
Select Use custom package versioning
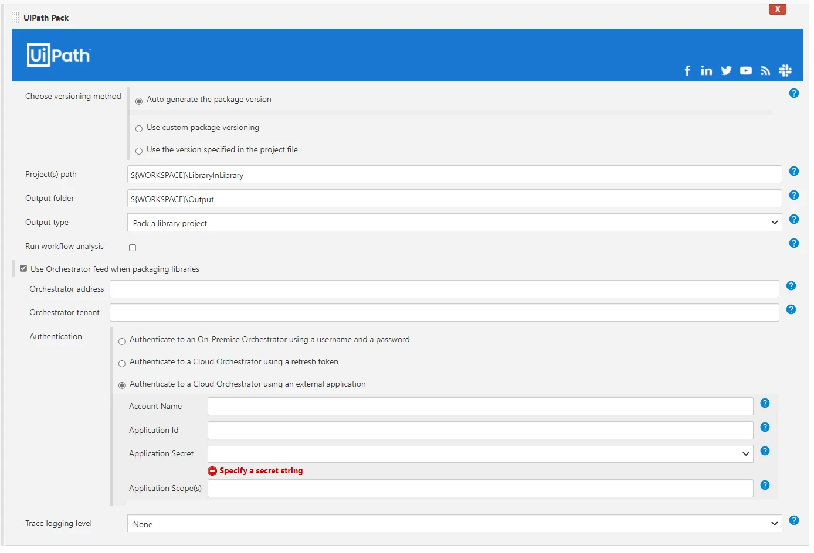tap(139, 129)
